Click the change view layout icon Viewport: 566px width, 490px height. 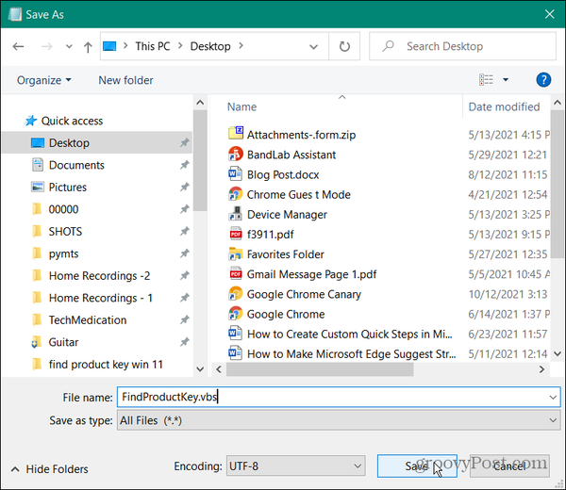(x=487, y=80)
